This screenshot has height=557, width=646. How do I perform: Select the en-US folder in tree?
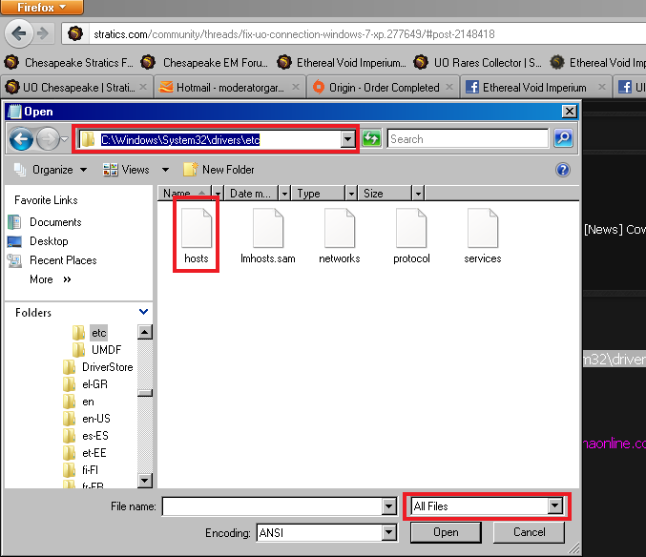(x=88, y=419)
